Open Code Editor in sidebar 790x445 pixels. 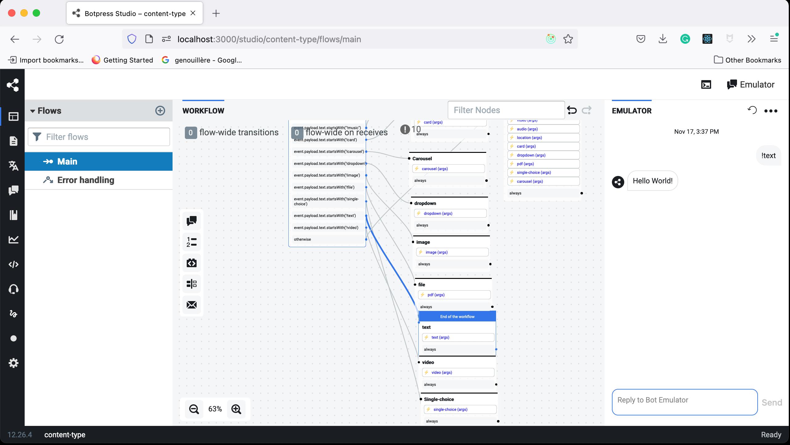(13, 264)
